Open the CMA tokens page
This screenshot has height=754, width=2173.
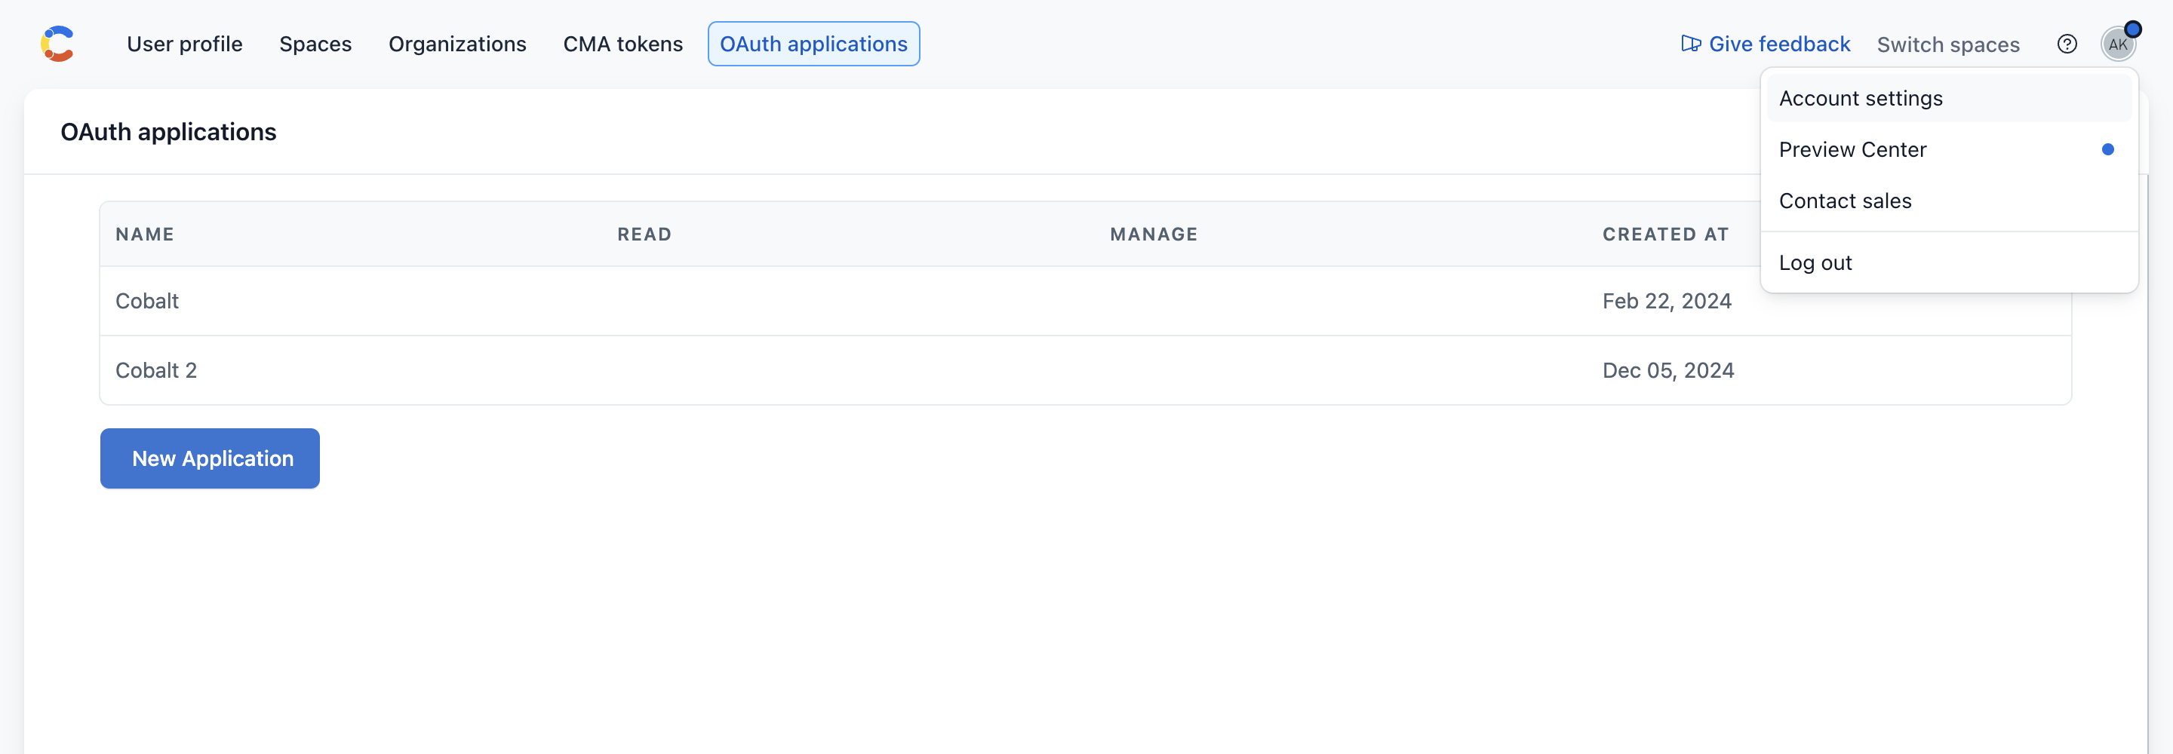pyautogui.click(x=622, y=44)
